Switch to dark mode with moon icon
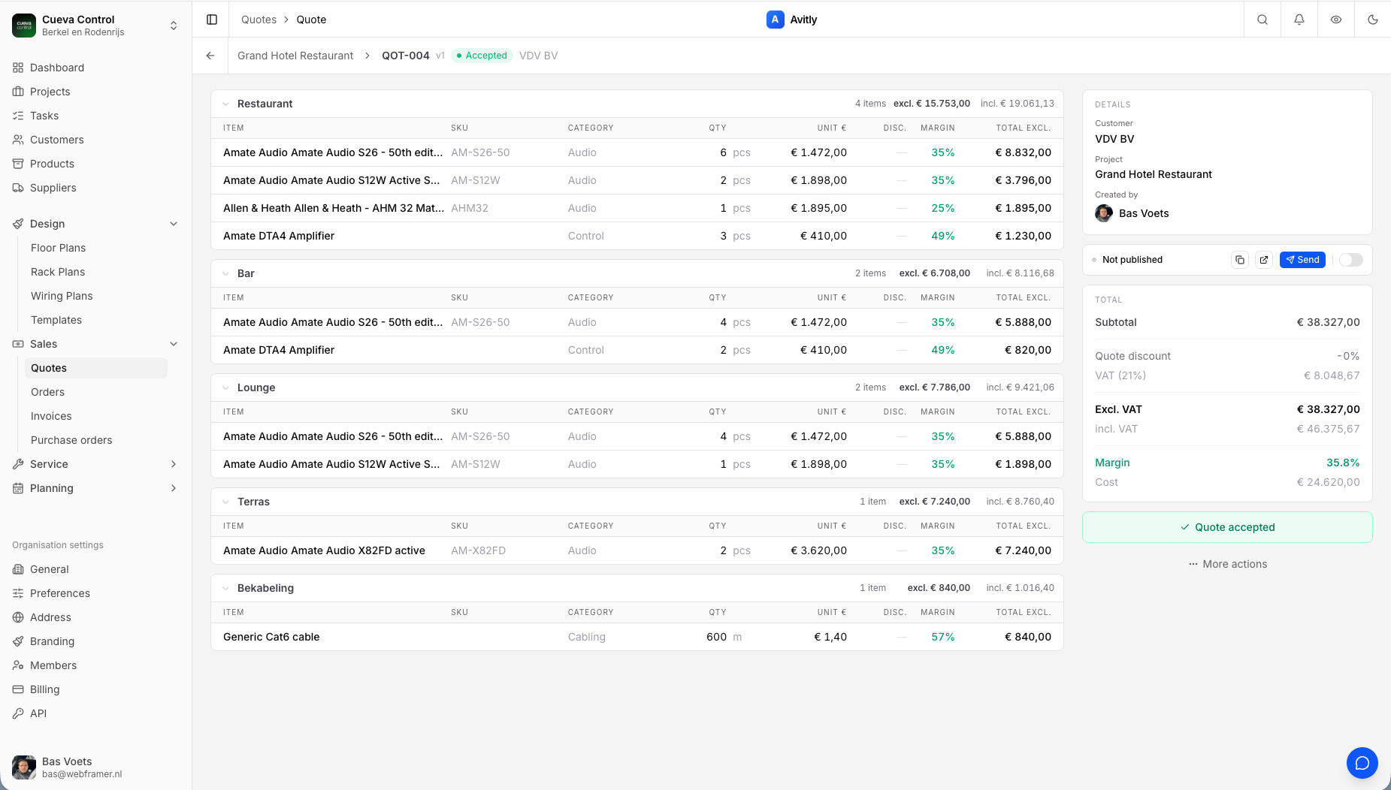Image resolution: width=1391 pixels, height=790 pixels. [x=1373, y=20]
